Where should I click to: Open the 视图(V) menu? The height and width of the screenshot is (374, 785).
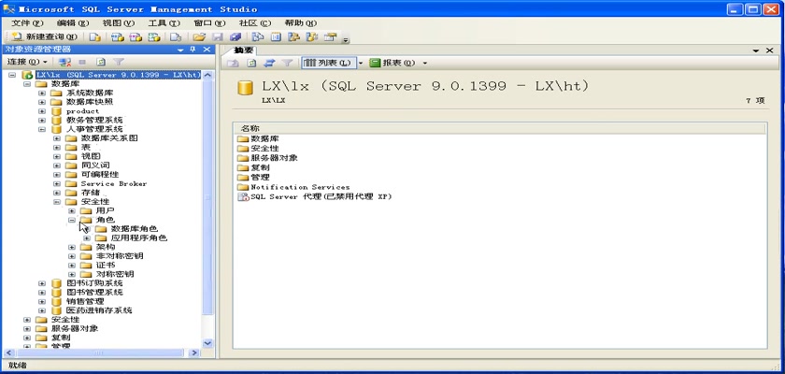[118, 23]
